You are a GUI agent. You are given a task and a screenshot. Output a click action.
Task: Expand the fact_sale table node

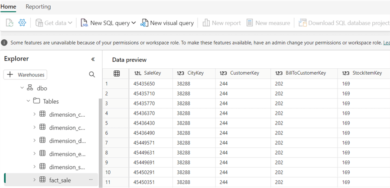(35, 180)
